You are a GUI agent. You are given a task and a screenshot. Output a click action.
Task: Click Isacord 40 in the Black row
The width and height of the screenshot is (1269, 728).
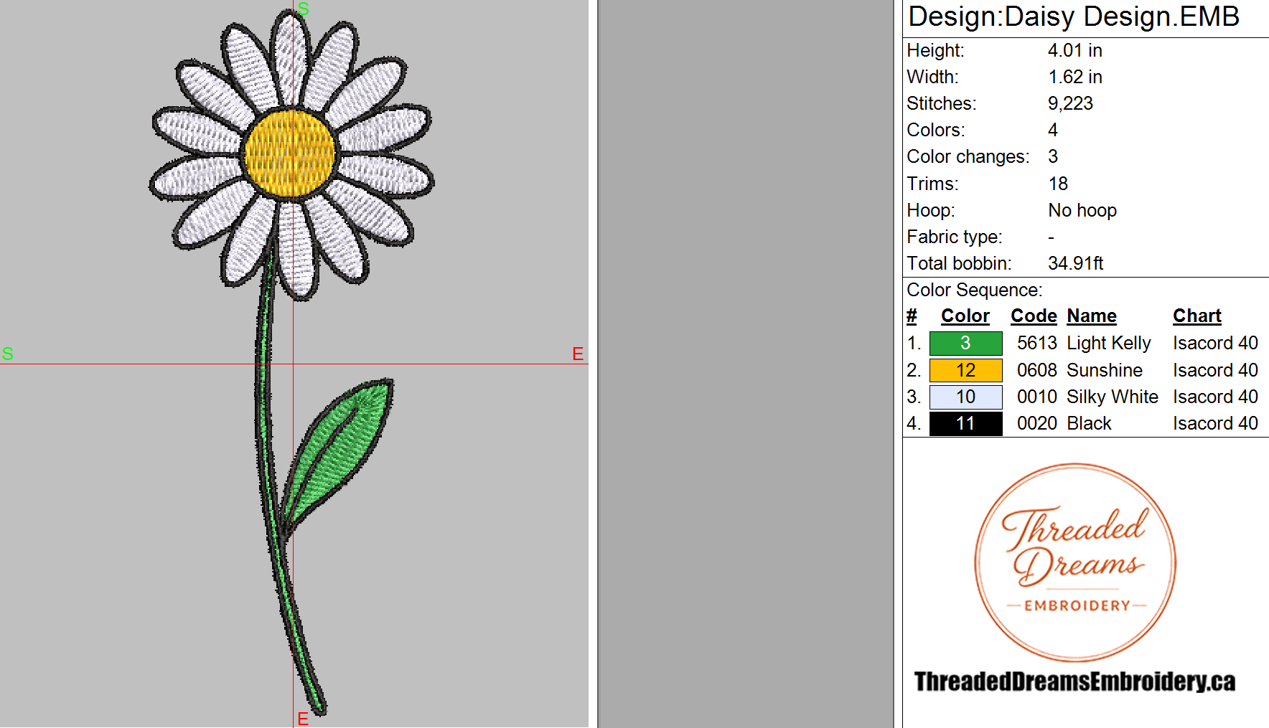[x=1215, y=423]
